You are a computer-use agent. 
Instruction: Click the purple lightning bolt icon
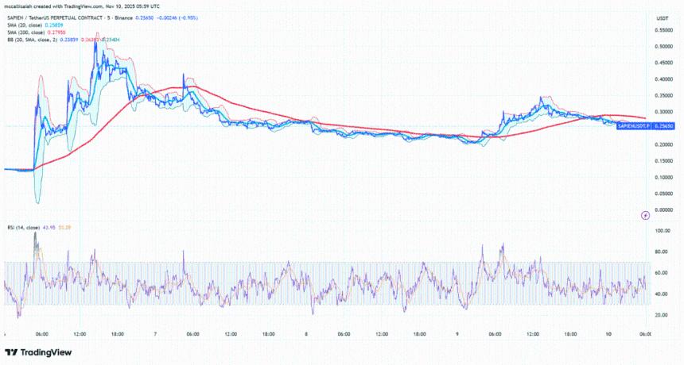pos(646,214)
